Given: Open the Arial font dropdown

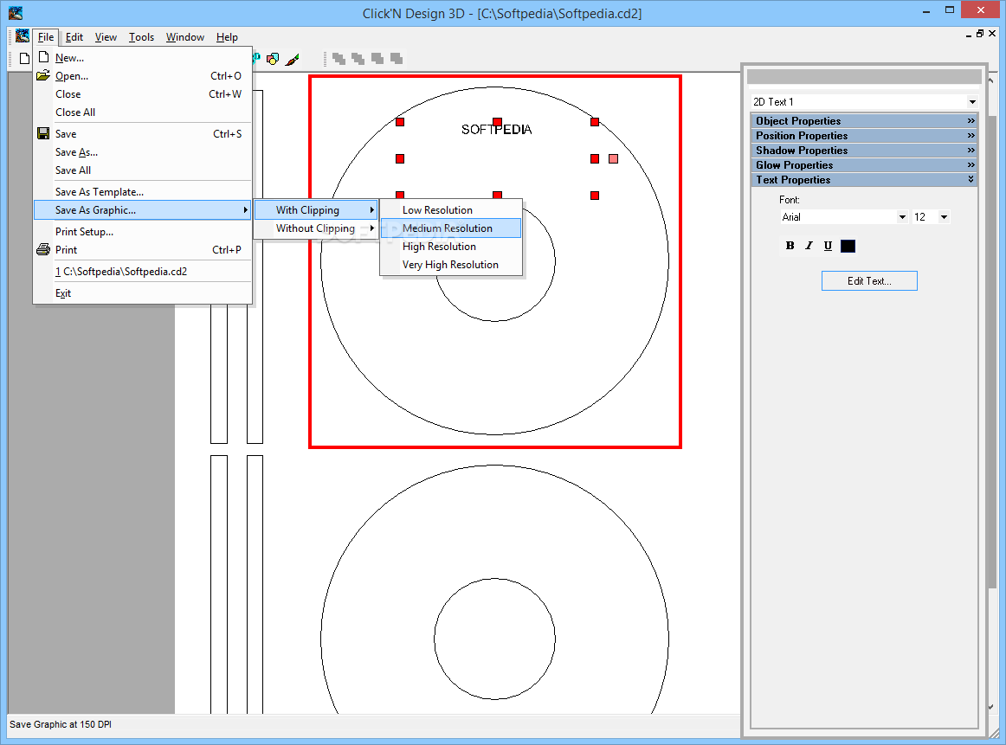Looking at the screenshot, I should click(x=902, y=216).
